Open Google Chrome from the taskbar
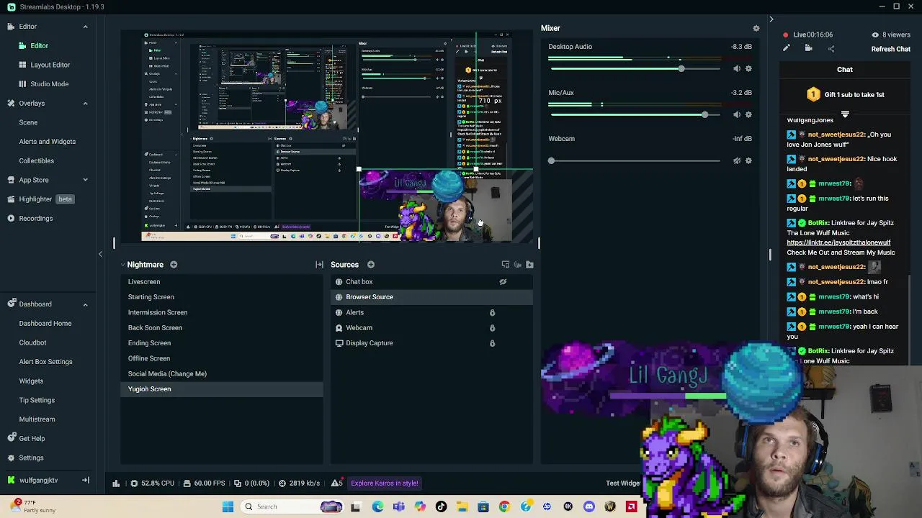Viewport: 922px width, 518px height. pos(504,506)
